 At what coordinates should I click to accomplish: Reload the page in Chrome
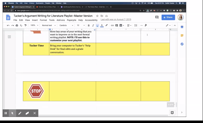[11, 11]
